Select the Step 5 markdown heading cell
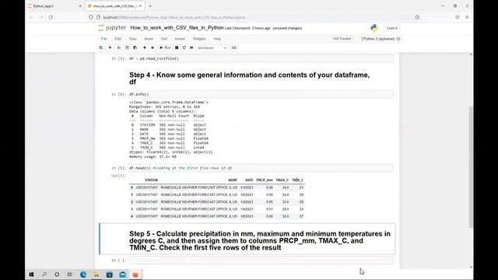Image resolution: width=498 pixels, height=280 pixels. (247, 239)
